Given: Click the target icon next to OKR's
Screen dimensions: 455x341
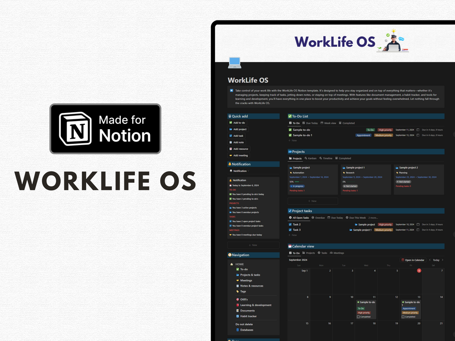Looking at the screenshot, I should (x=238, y=299).
